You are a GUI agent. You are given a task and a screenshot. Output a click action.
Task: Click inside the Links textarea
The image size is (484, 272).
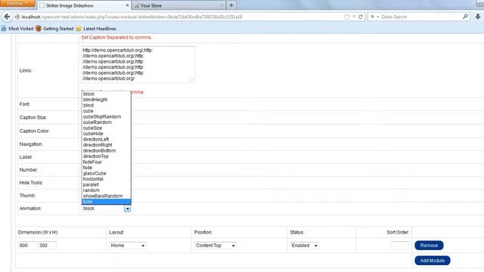pos(138,64)
